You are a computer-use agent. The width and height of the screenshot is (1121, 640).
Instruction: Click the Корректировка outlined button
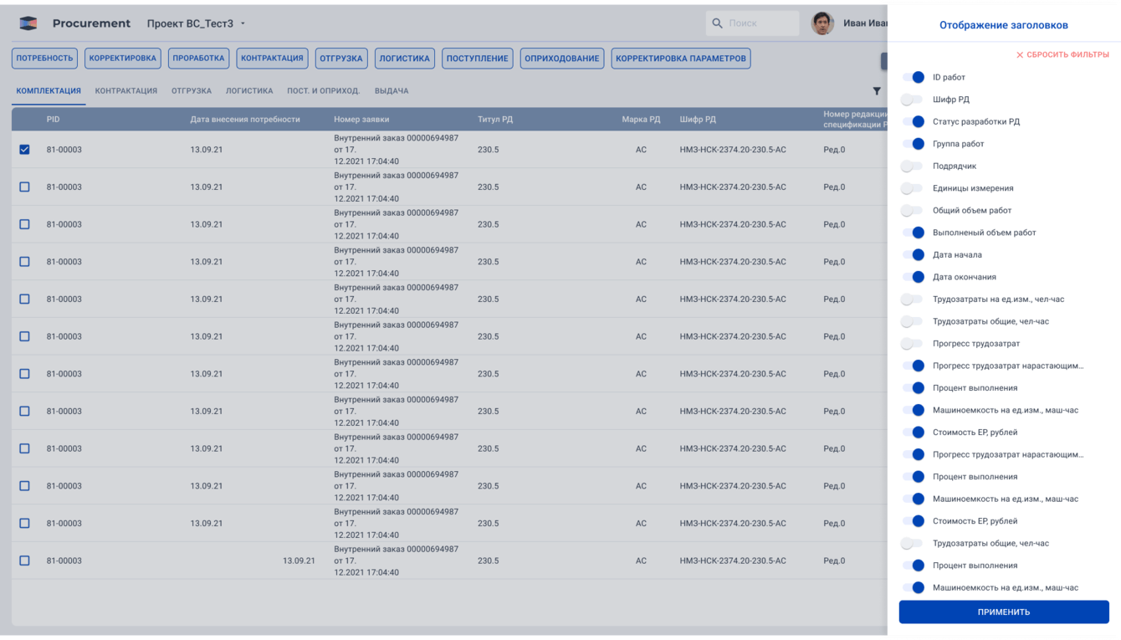[123, 59]
